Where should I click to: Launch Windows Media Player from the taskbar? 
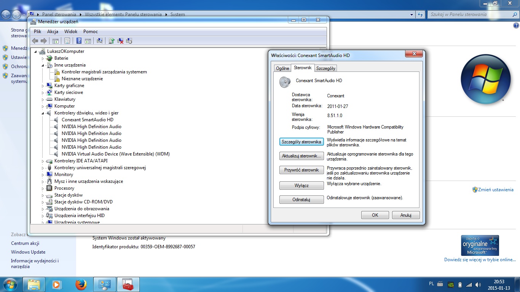(56, 284)
